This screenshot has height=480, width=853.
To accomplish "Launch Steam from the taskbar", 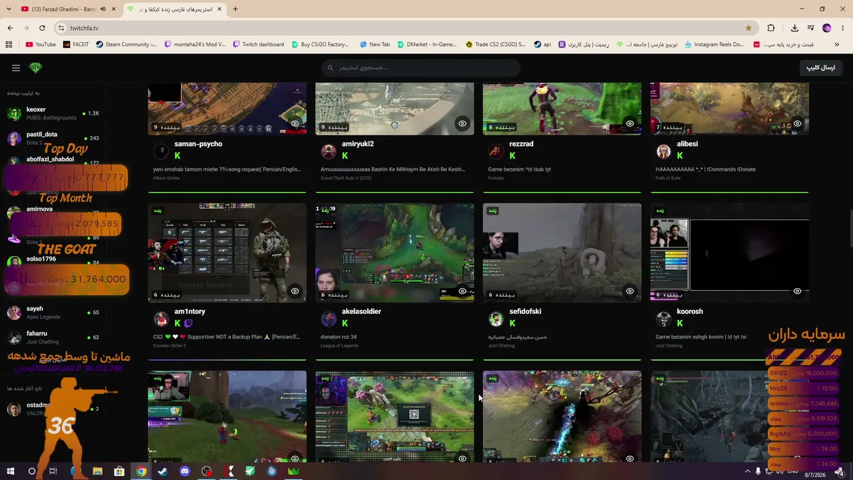I will (x=163, y=471).
